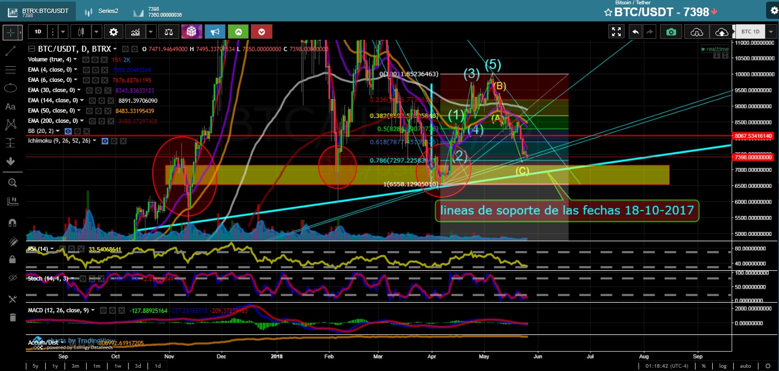Select the down arrow marker tool
Image resolution: width=779 pixels, height=371 pixels.
tap(10, 161)
